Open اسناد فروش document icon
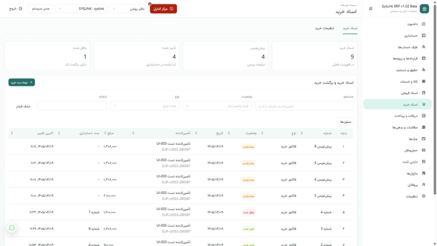The image size is (437, 246). coord(424,93)
